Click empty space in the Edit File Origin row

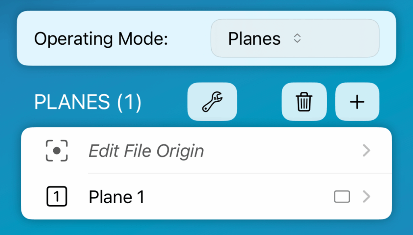(282, 151)
